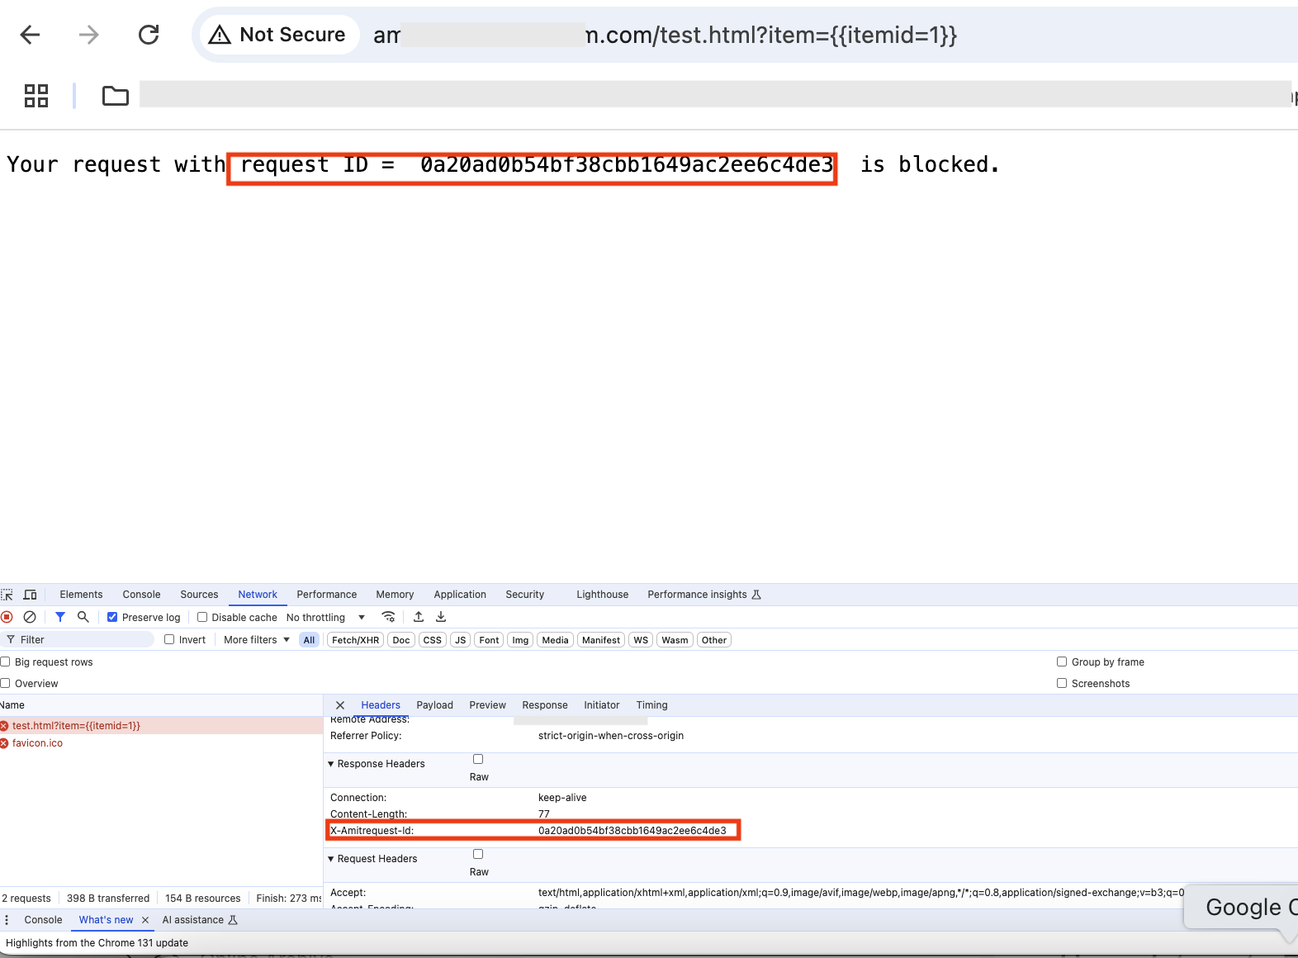Close the What's new drawer tab
The image size is (1298, 958).
pos(145,920)
